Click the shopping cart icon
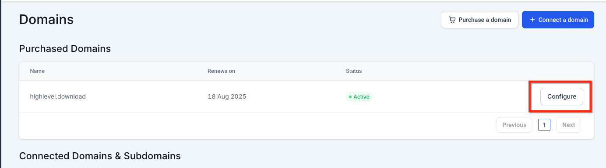Image resolution: width=606 pixels, height=168 pixels. [x=452, y=20]
